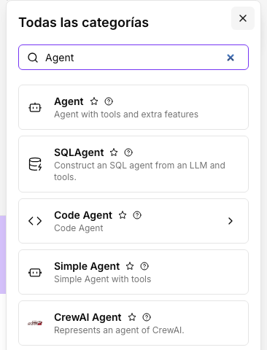This screenshot has width=267, height=350.
Task: Favorite the Agent component with star
Action: tap(94, 101)
